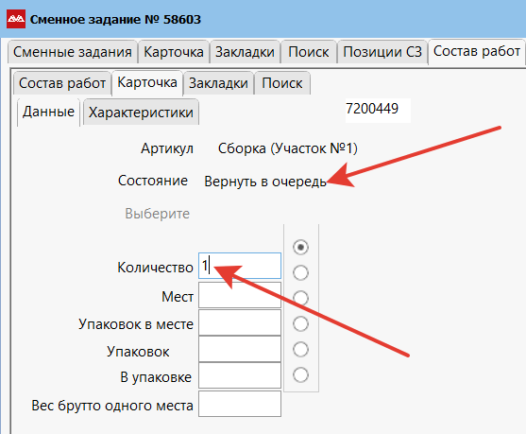Open the top-level Карточка tab
Viewport: 526px width, 434px height.
click(174, 52)
